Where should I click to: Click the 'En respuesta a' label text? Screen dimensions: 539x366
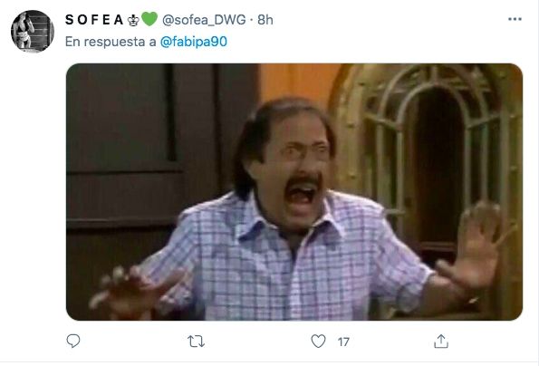(111, 42)
